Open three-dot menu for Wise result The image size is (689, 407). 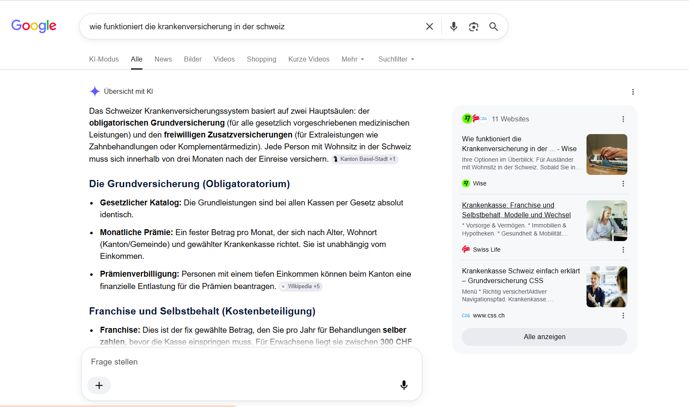[623, 184]
